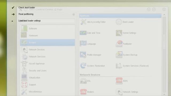The image size is (171, 96).
Task: Click the Hardware label in sidebar
Action: click(x=33, y=35)
